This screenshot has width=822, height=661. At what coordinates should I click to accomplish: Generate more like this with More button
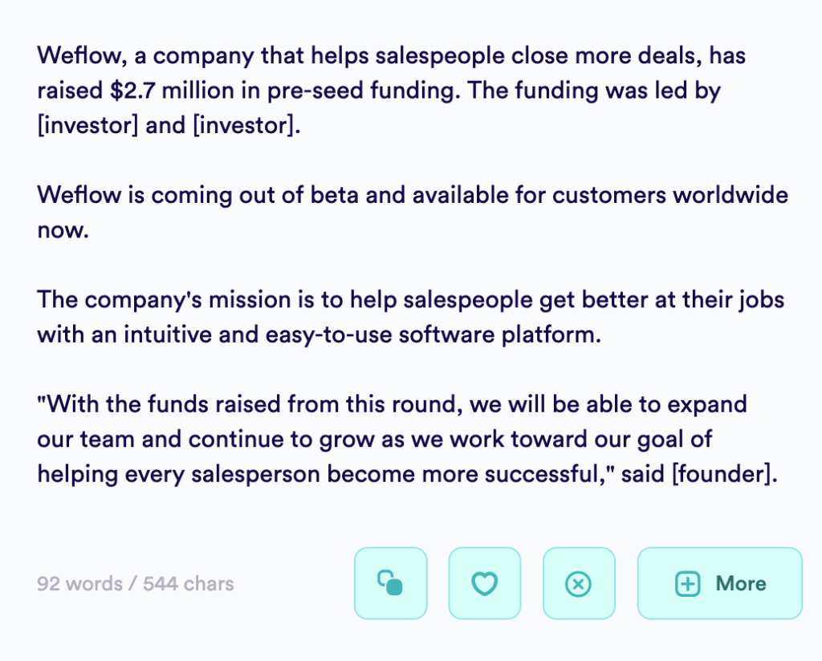coord(720,583)
